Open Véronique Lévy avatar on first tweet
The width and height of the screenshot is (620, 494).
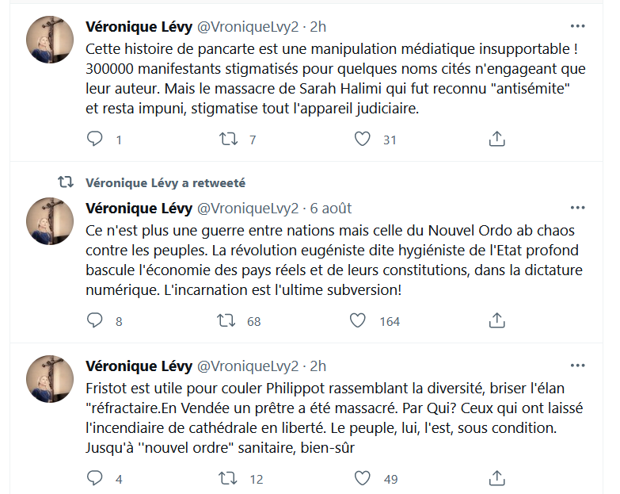point(51,40)
